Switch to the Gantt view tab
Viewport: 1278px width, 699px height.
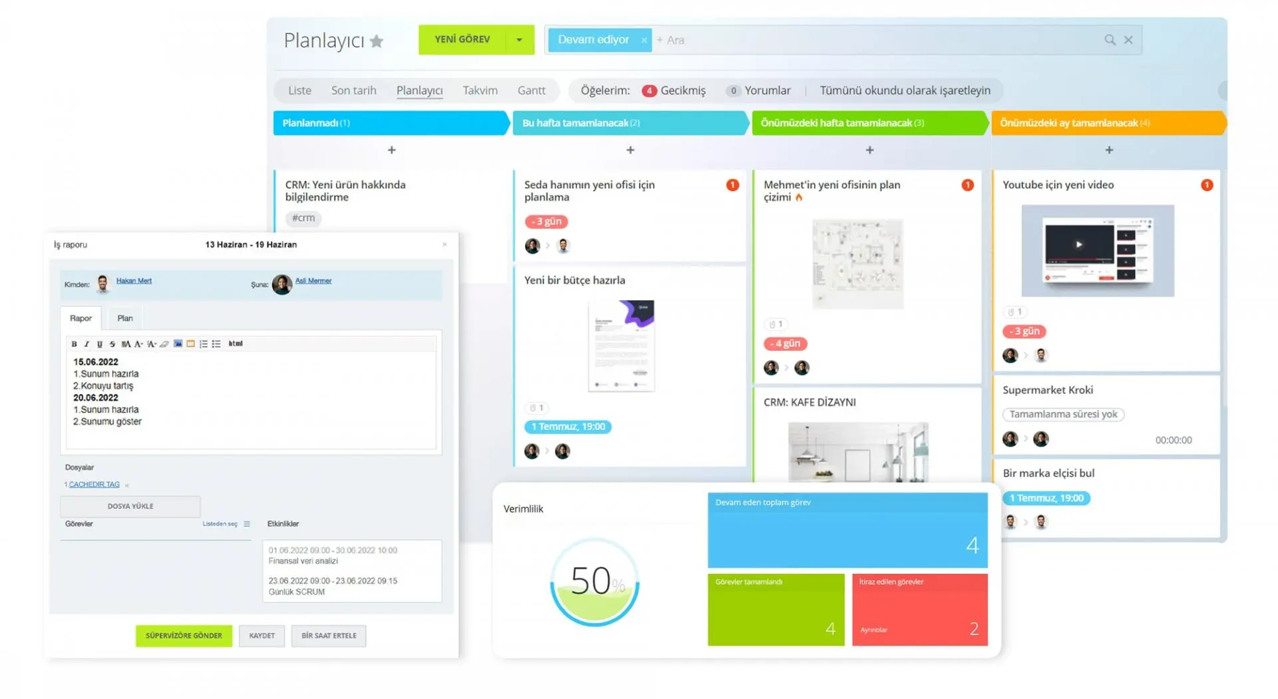pyautogui.click(x=531, y=91)
